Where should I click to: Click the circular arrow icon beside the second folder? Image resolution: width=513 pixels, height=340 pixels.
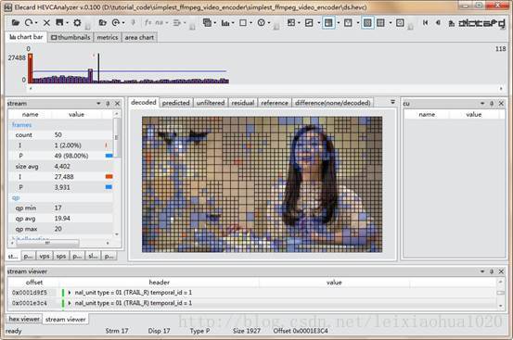(x=115, y=22)
